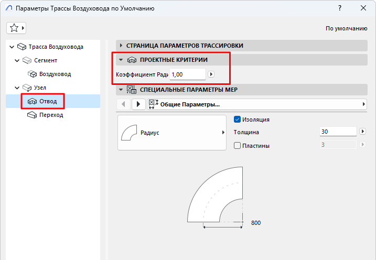The width and height of the screenshot is (376, 260).
Task: Expand Страница параметров трассировки panel
Action: click(121, 46)
